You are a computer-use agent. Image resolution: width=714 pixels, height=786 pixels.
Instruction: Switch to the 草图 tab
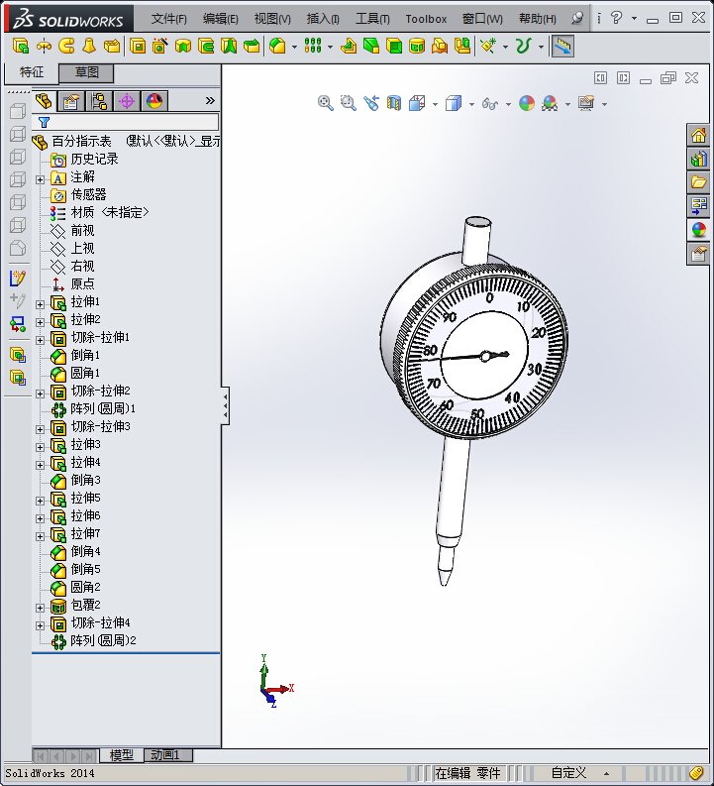click(86, 72)
